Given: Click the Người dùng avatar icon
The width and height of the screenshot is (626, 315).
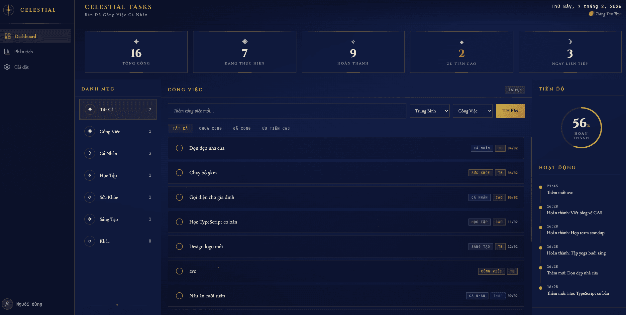Looking at the screenshot, I should click(x=7, y=304).
